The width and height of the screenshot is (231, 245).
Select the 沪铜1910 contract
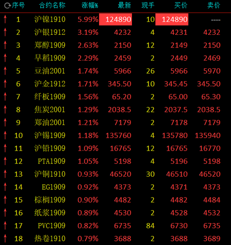point(50,174)
